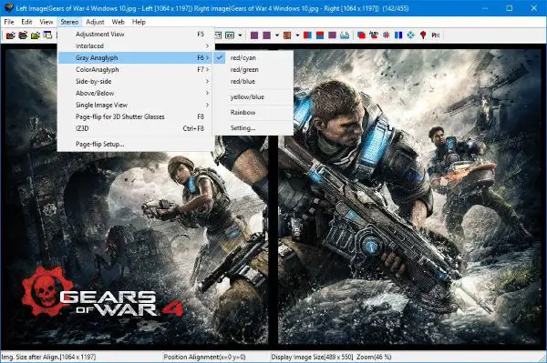Viewport: 547px width, 363px height.
Task: Click the StereoPhoto Maker title bar app icon
Action: click(x=8, y=8)
